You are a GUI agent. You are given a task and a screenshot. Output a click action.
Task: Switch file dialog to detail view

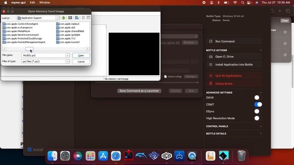click(89, 18)
